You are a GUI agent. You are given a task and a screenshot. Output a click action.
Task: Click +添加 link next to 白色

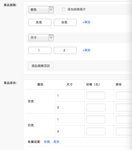coord(86,22)
